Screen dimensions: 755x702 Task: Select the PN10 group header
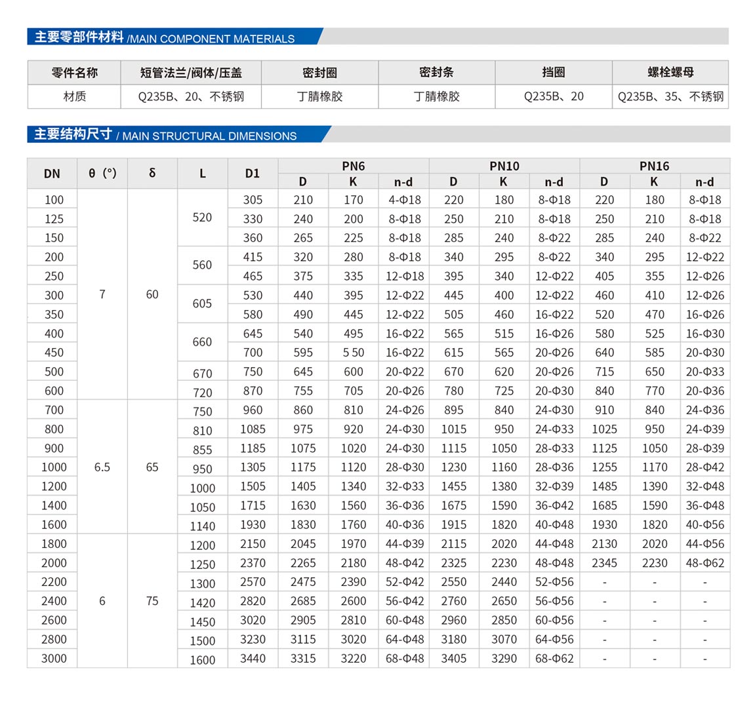504,166
